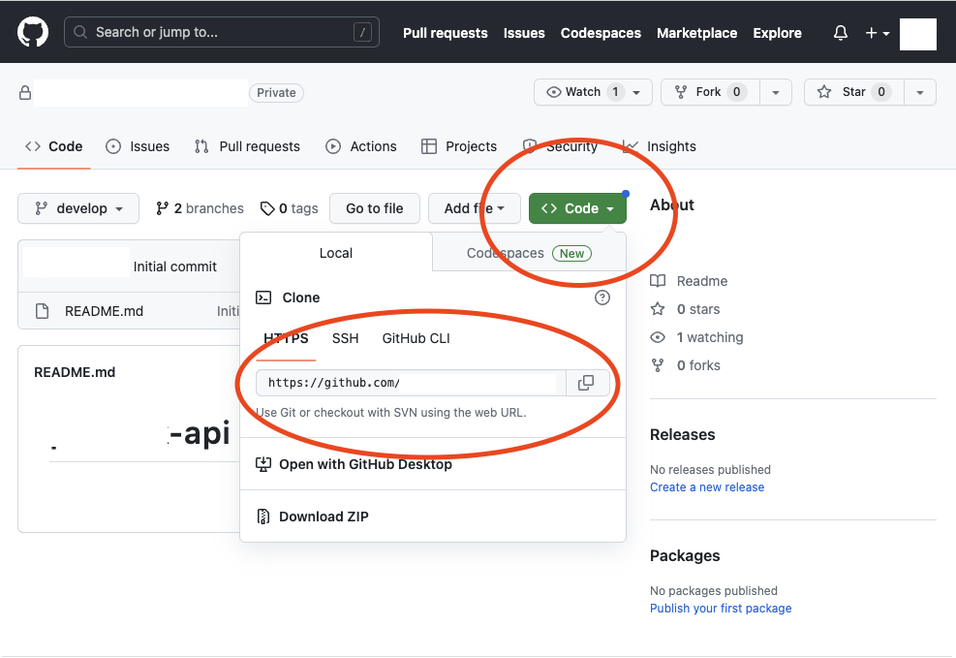This screenshot has width=956, height=658.
Task: Star the repository
Action: coord(854,92)
